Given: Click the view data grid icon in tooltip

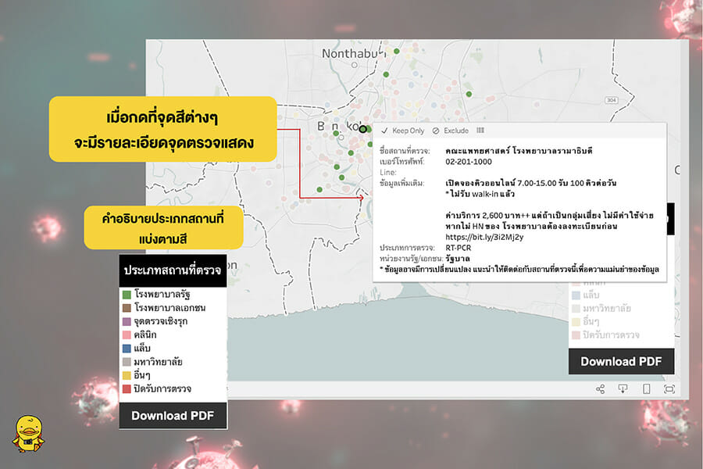Looking at the screenshot, I should click(480, 131).
